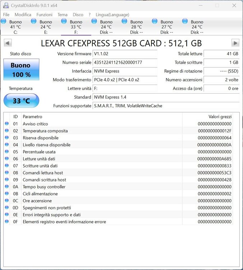Image resolution: width=243 pixels, height=270 pixels.
Task: Click the Numero seriale field
Action: coord(125,62)
